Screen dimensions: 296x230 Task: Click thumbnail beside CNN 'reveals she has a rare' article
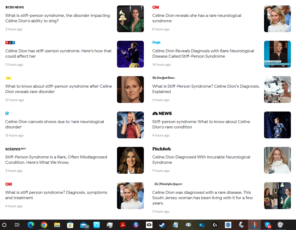[x=277, y=19]
